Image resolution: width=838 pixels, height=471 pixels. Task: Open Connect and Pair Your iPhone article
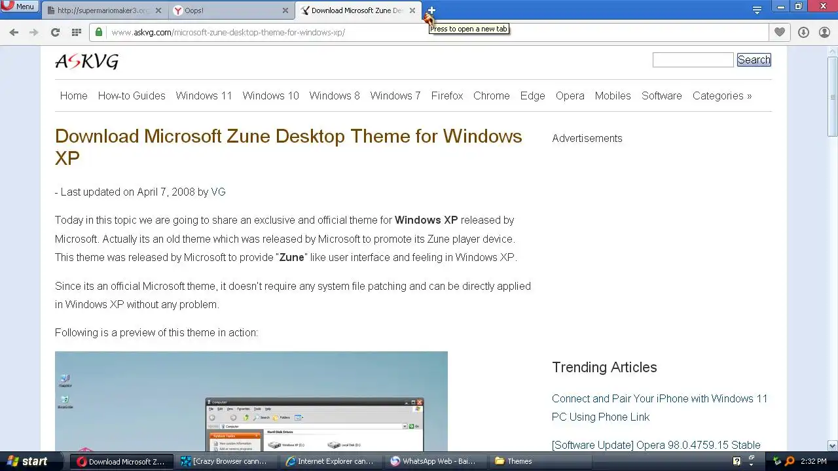click(660, 408)
